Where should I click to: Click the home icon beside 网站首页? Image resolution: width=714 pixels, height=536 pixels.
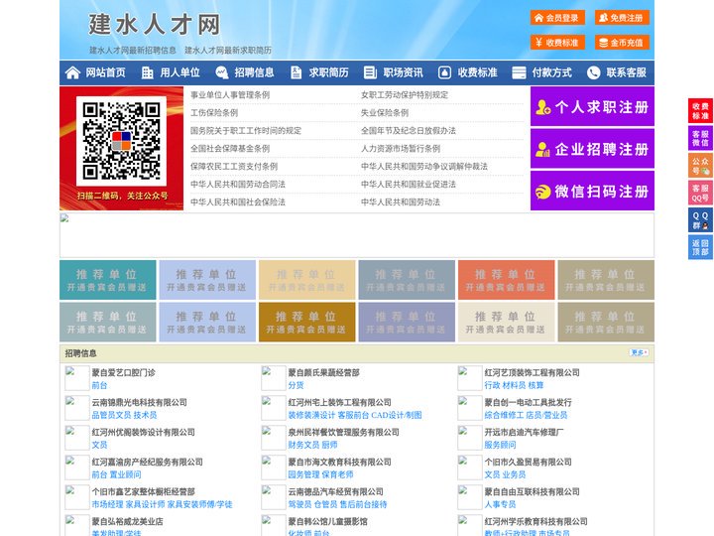72,72
